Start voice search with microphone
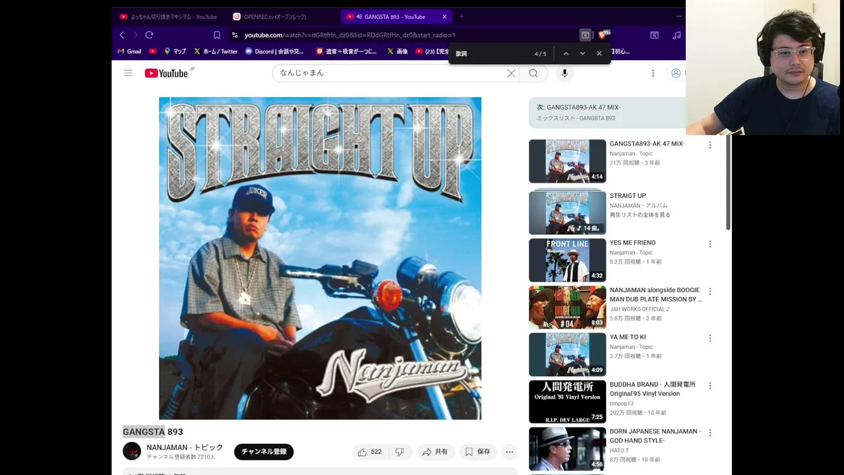Image resolution: width=844 pixels, height=475 pixels. [564, 73]
